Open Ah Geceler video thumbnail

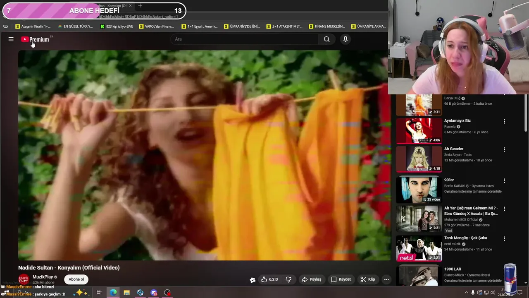coord(419,159)
